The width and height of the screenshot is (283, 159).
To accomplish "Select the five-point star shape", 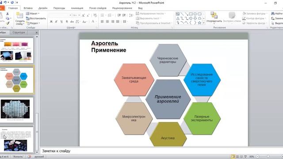I will [199, 23].
